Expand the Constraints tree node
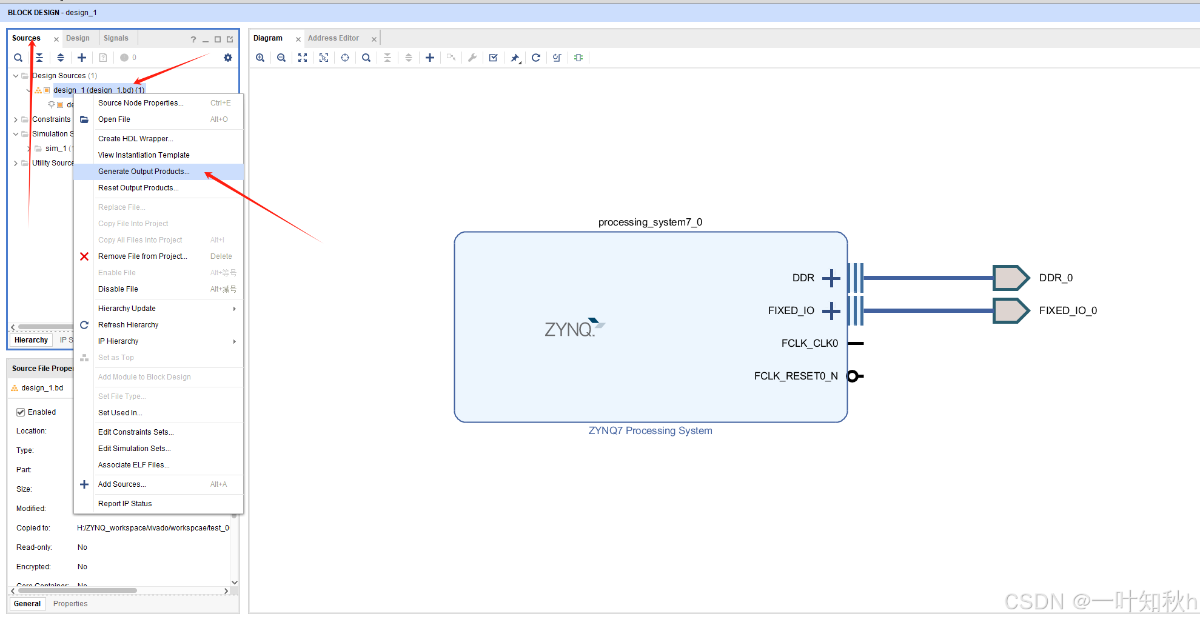1200x622 pixels. (16, 119)
